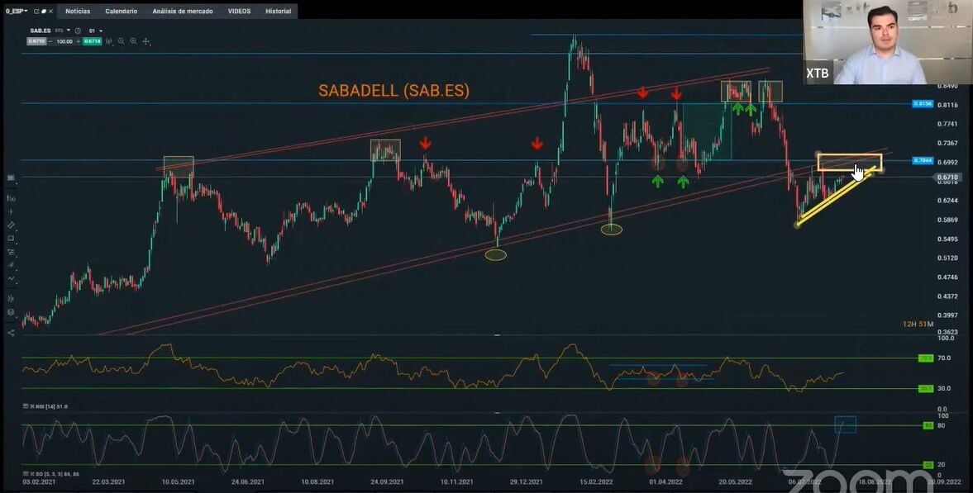Click the share icon at sidebar bottom
This screenshot has height=493, width=973.
pyautogui.click(x=11, y=333)
